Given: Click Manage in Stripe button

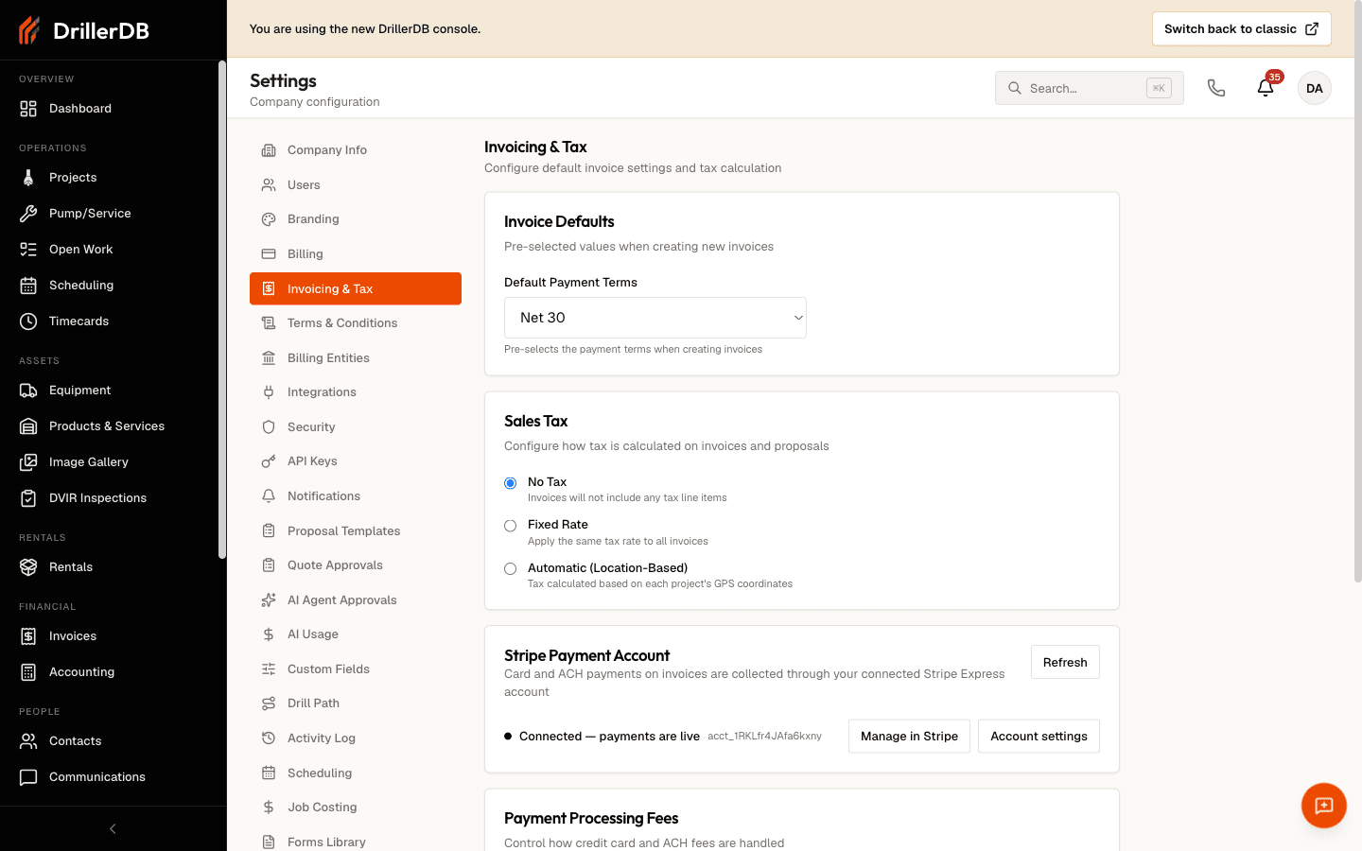Looking at the screenshot, I should (x=909, y=736).
